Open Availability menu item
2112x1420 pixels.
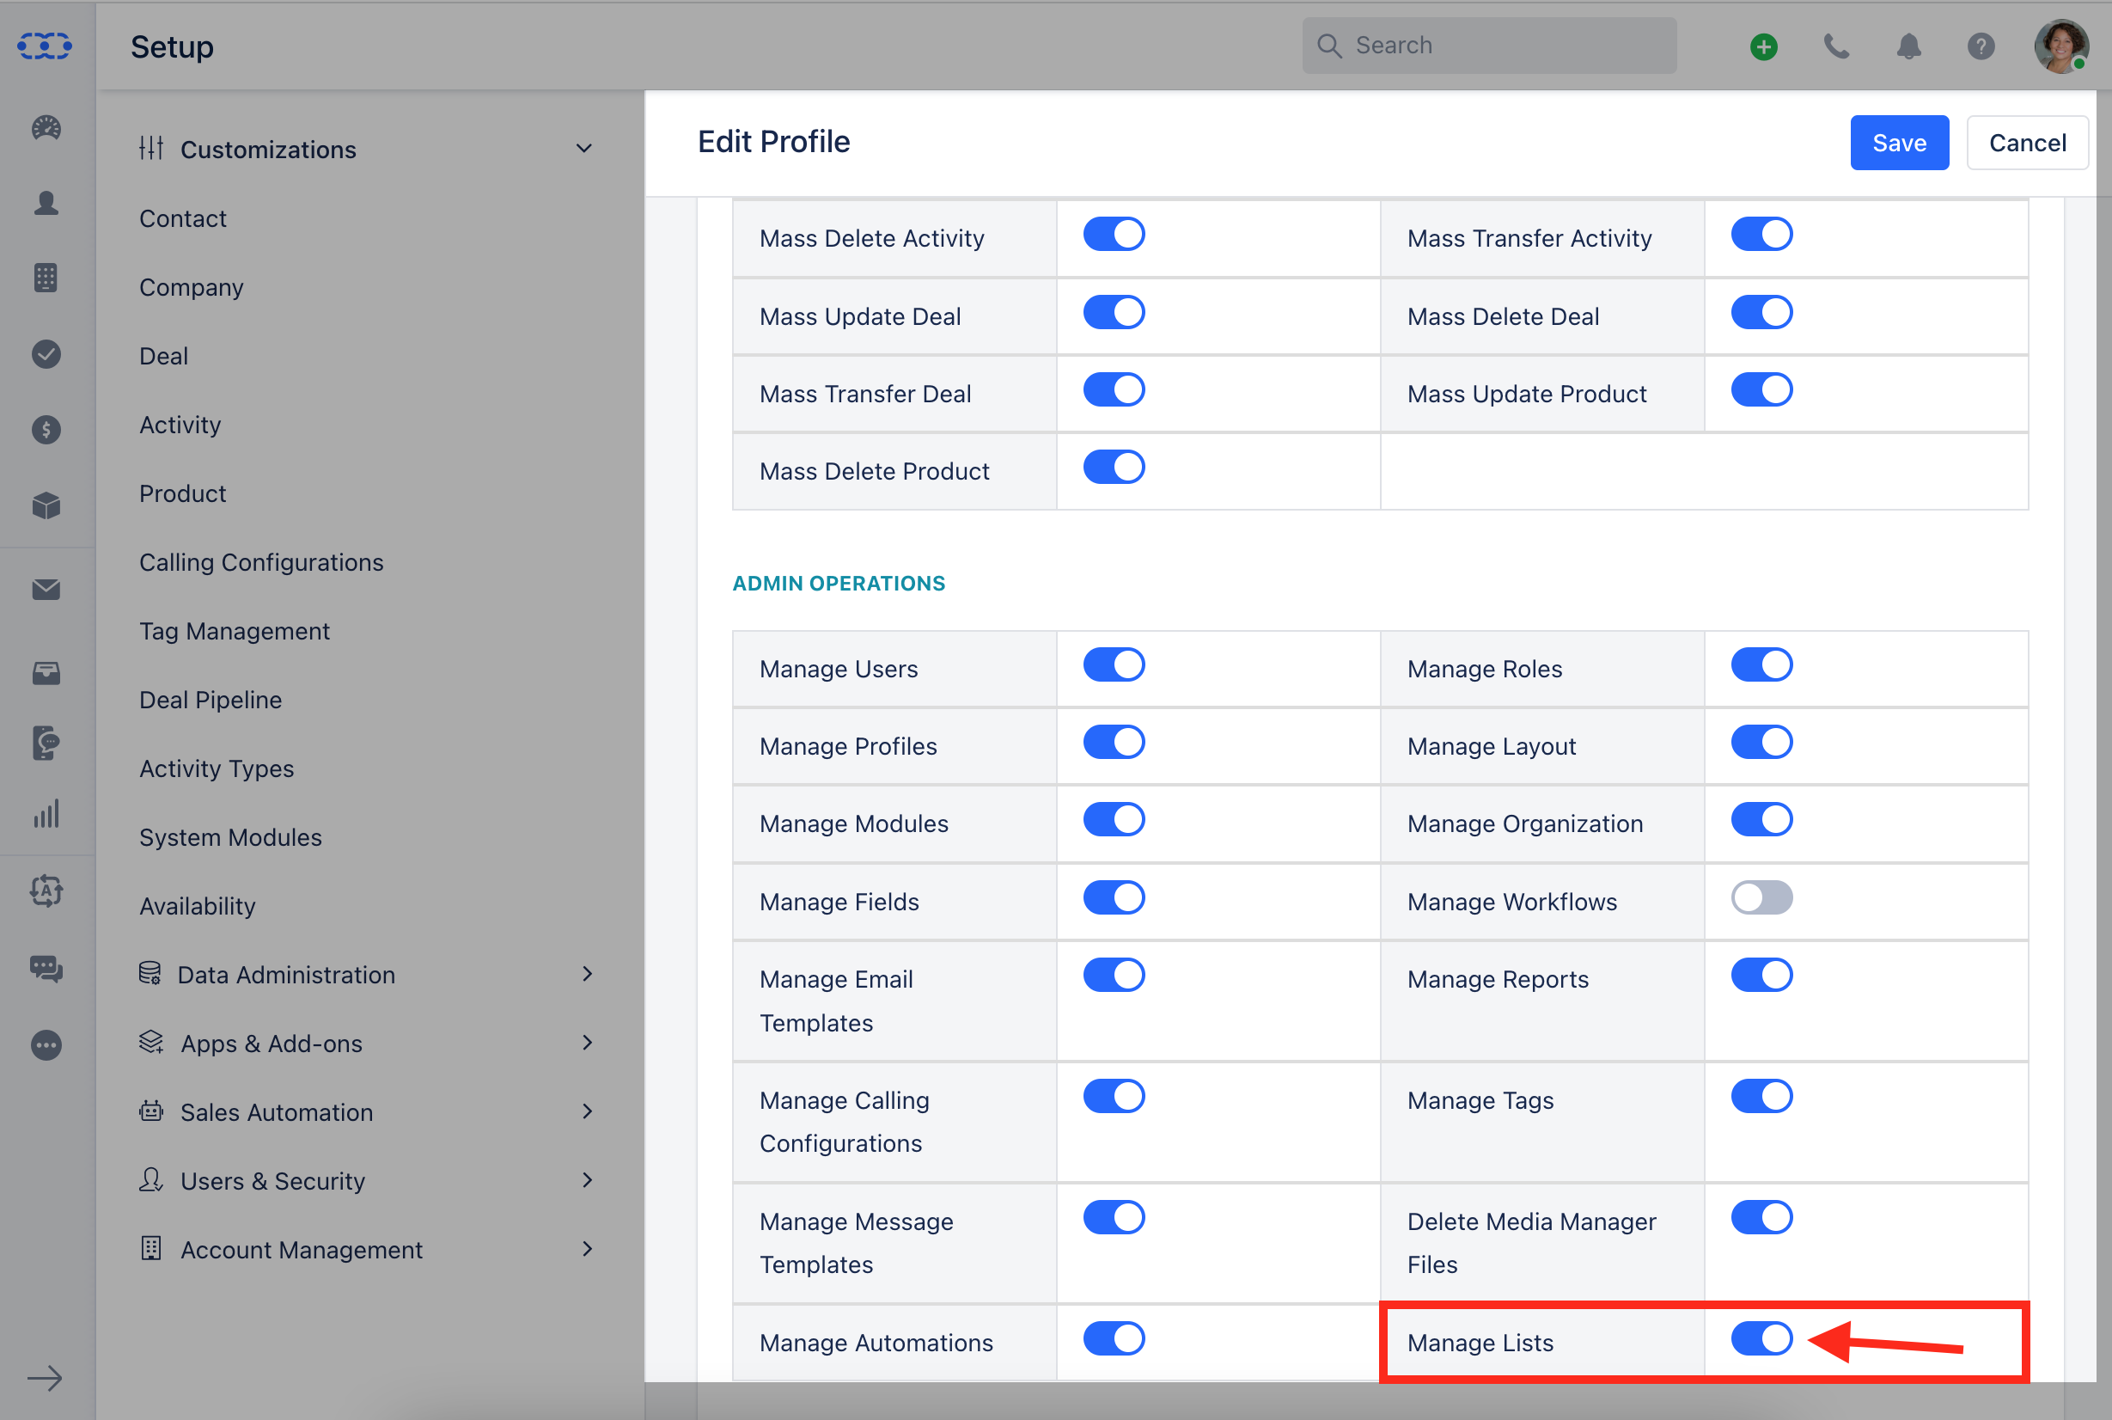[198, 907]
